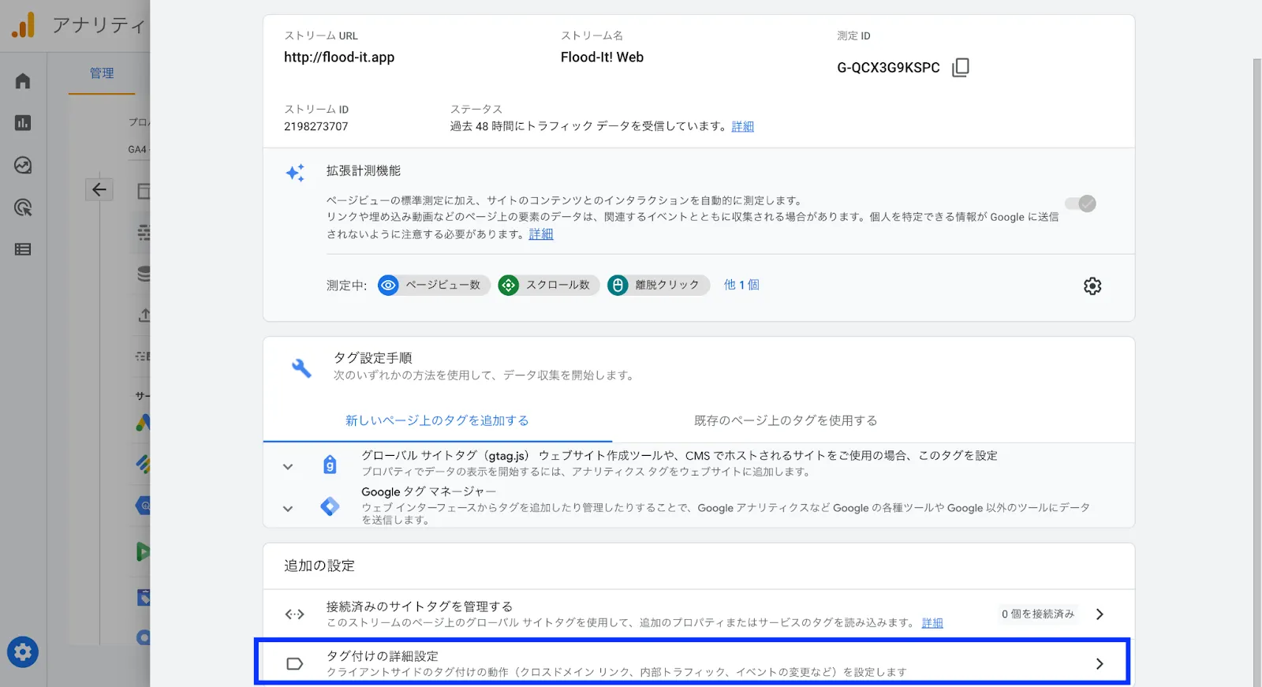Toggle the enhanced measurement switch
Image resolution: width=1262 pixels, height=687 pixels.
coord(1081,203)
